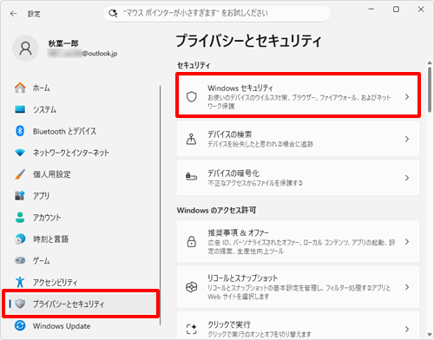The height and width of the screenshot is (340, 434).
Task: Open クリックで実行 title
Action: [228, 324]
